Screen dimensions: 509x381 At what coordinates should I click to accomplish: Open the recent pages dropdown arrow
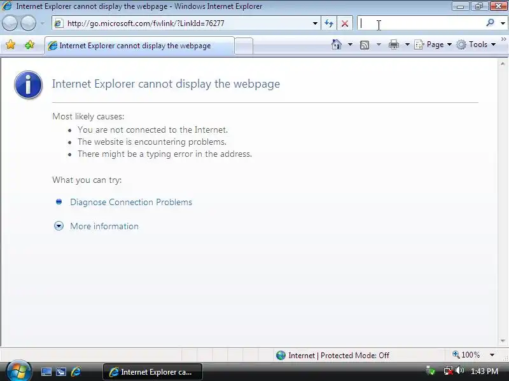[x=43, y=23]
